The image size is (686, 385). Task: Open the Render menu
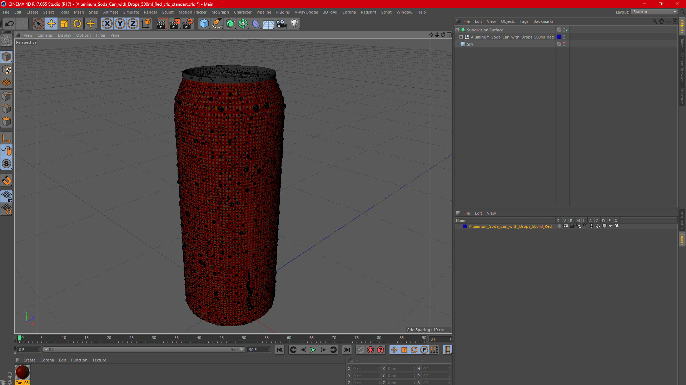click(150, 12)
